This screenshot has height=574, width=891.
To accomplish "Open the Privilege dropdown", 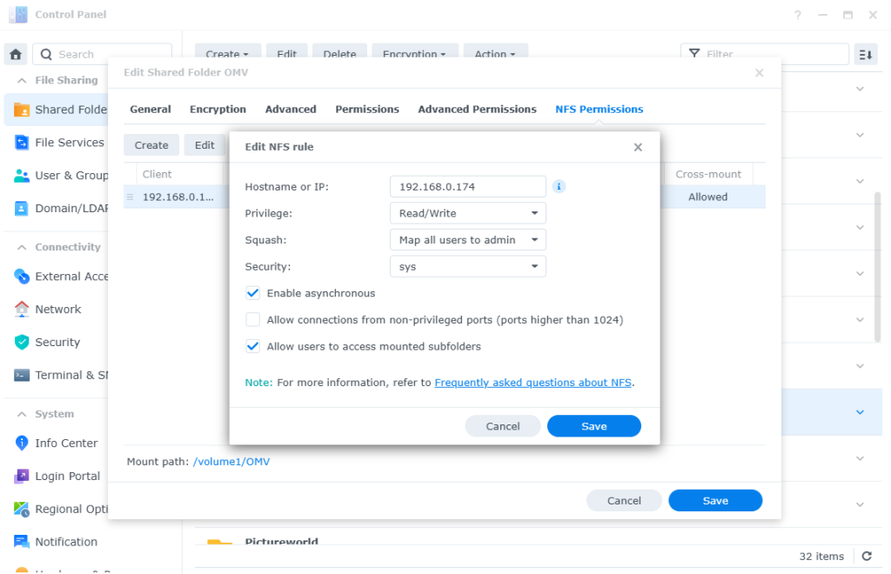I will (x=467, y=213).
